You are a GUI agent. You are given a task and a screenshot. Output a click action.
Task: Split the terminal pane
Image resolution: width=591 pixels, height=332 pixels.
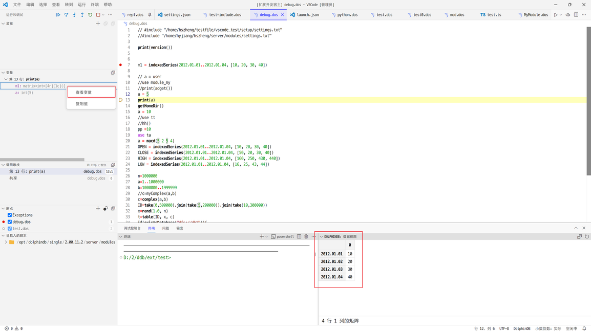pos(299,237)
